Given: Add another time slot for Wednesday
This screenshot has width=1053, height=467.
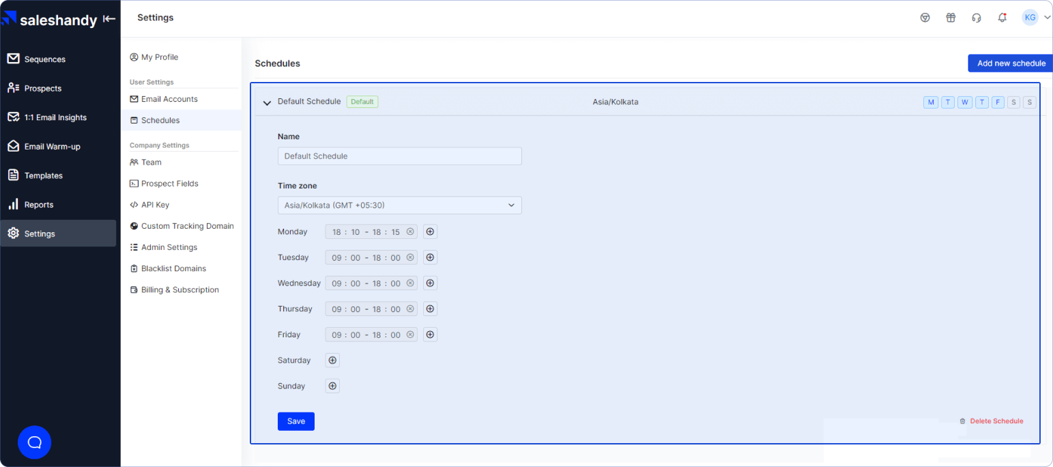Looking at the screenshot, I should pyautogui.click(x=430, y=283).
